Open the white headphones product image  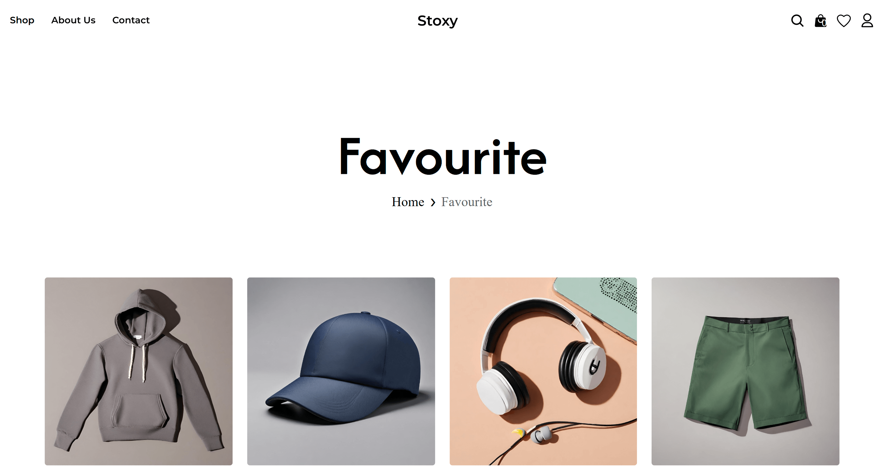pos(543,371)
